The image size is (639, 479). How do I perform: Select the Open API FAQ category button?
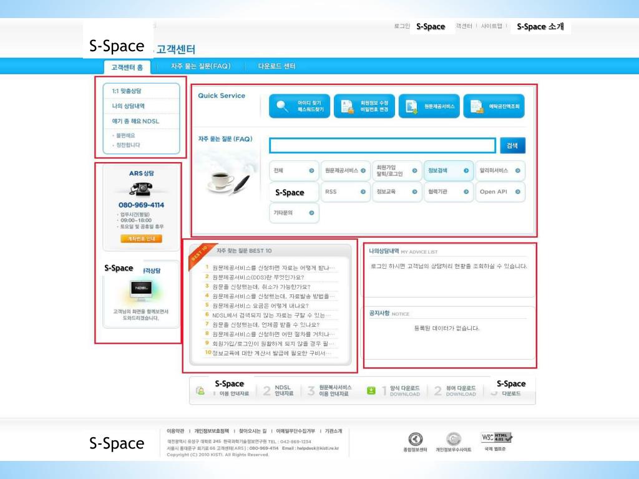[500, 192]
